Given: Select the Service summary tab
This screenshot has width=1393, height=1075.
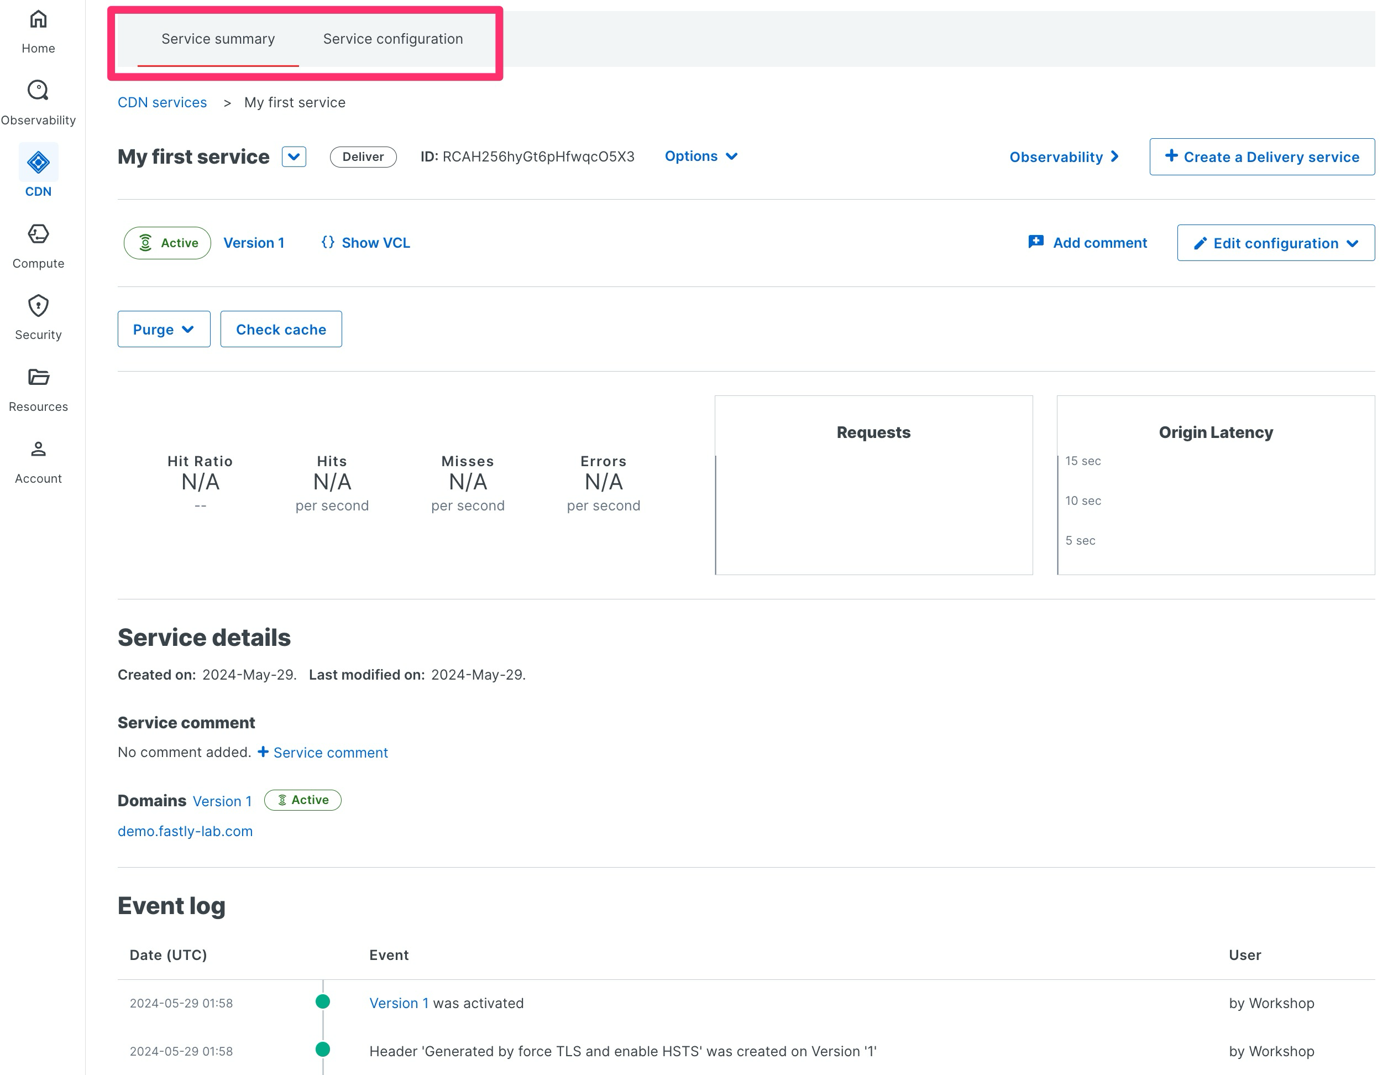Looking at the screenshot, I should click(x=218, y=39).
